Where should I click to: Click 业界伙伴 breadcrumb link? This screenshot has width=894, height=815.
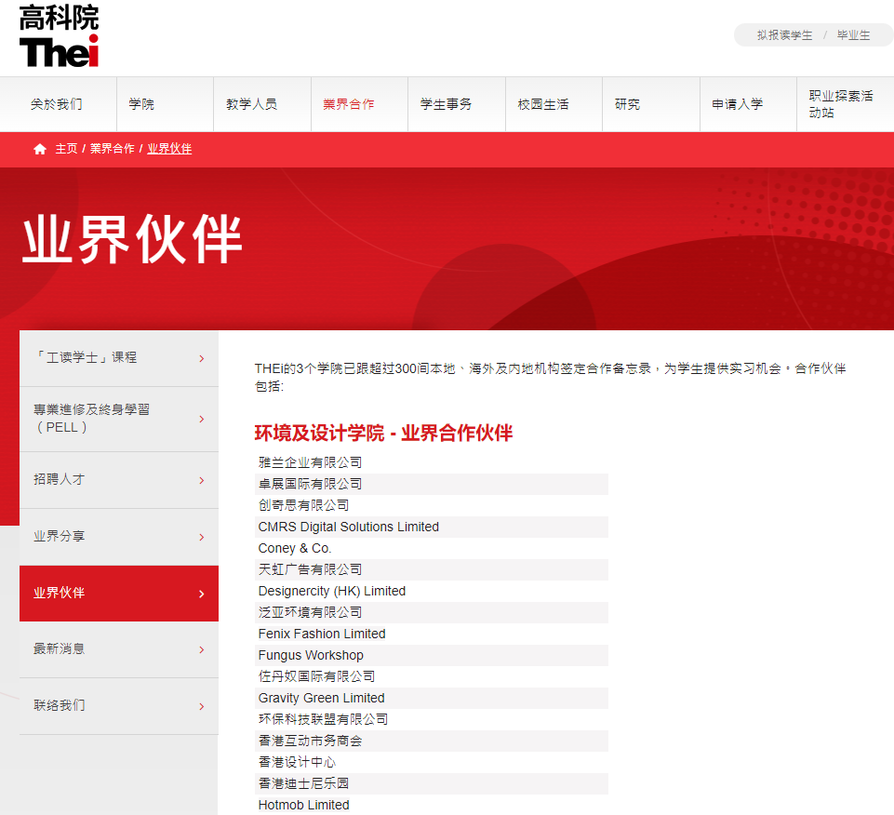[x=169, y=149]
